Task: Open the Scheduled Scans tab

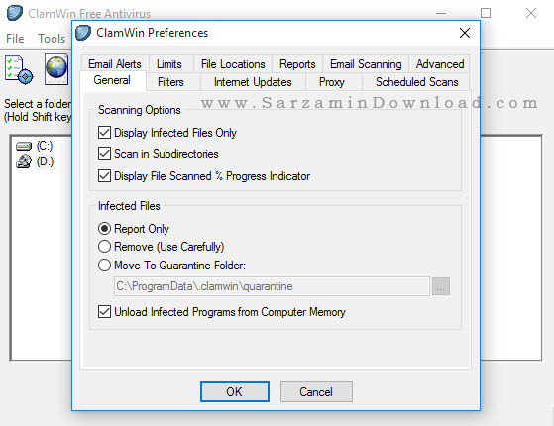Action: (416, 82)
